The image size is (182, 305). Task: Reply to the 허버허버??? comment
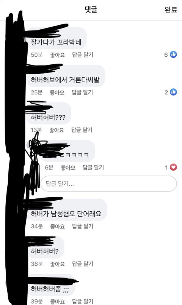coord(82,130)
